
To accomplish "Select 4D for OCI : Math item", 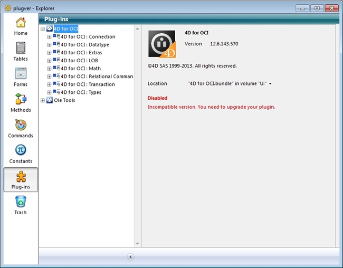I will (80, 69).
